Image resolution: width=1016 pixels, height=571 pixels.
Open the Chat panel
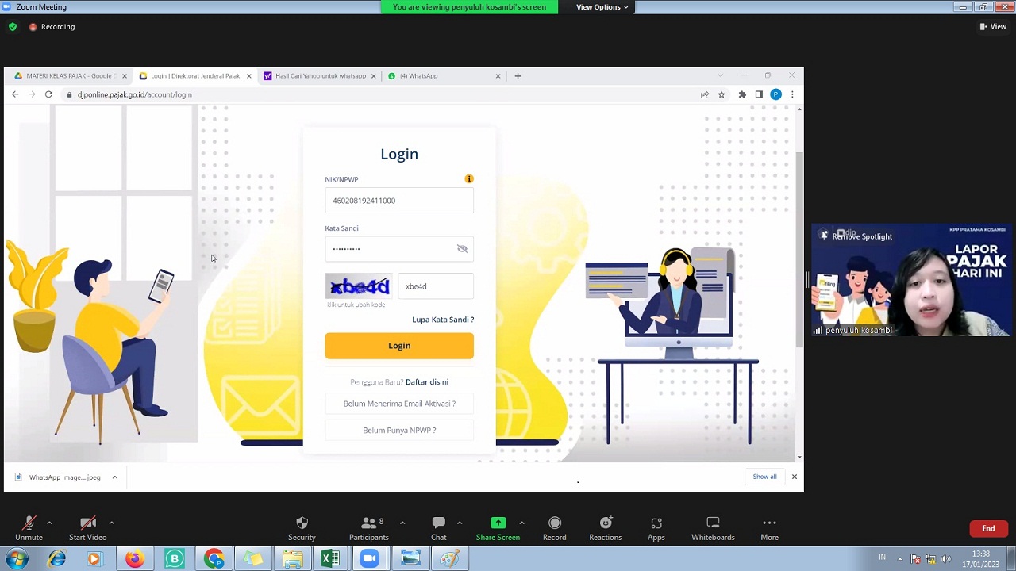click(438, 528)
